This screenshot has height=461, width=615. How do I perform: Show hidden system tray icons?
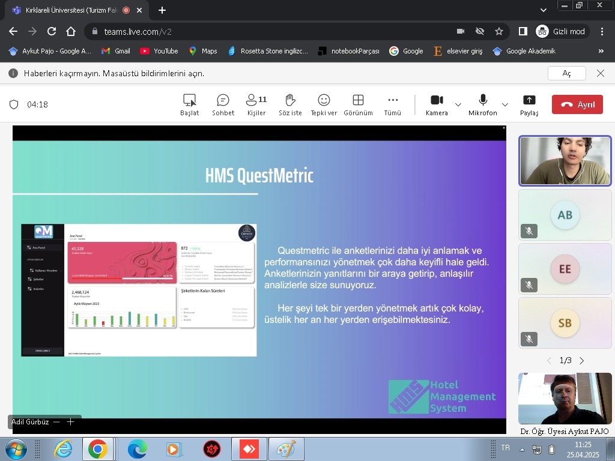pos(522,449)
